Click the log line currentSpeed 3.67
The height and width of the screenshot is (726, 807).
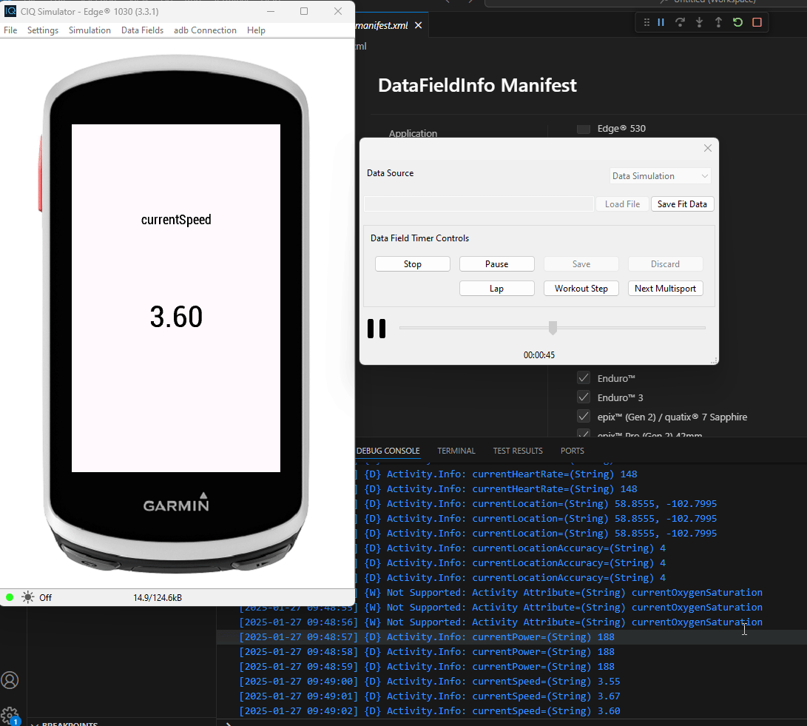tap(430, 696)
